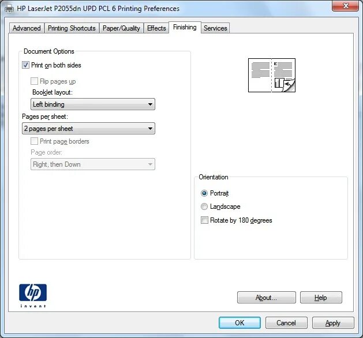Click the printer icon in the title bar
363x338 pixels.
click(x=9, y=9)
